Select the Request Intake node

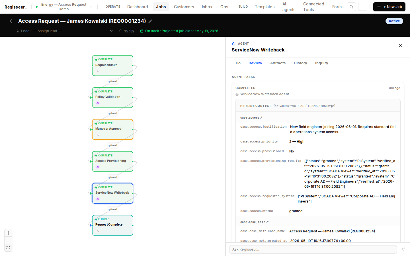(112, 65)
